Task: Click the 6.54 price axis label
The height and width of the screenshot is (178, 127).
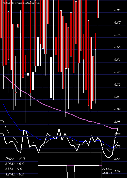Action: [x=117, y=60]
